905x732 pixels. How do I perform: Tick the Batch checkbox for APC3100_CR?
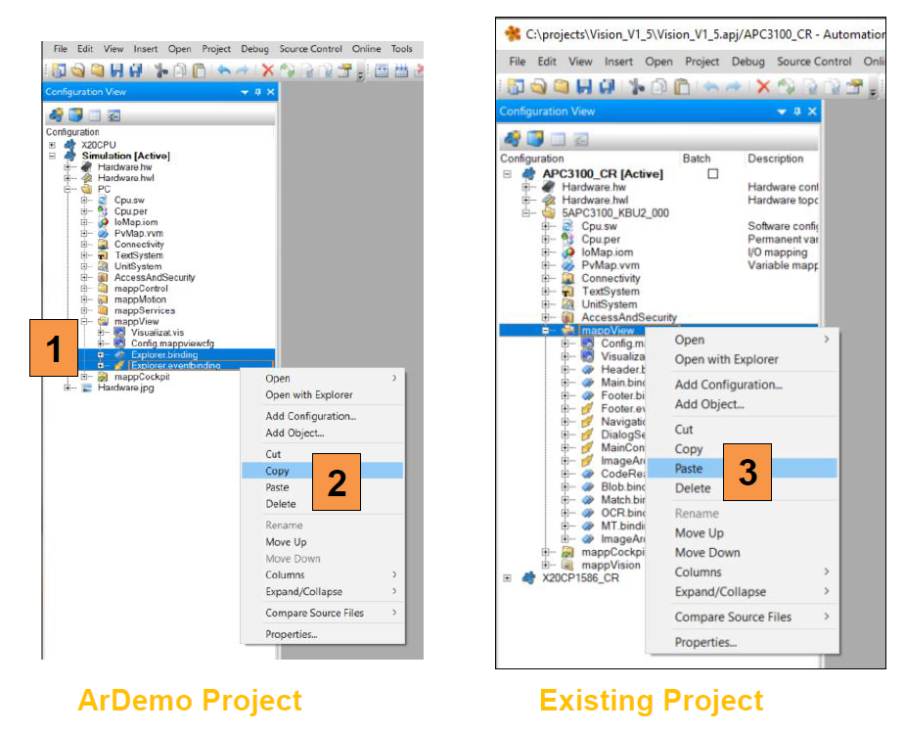pos(712,173)
